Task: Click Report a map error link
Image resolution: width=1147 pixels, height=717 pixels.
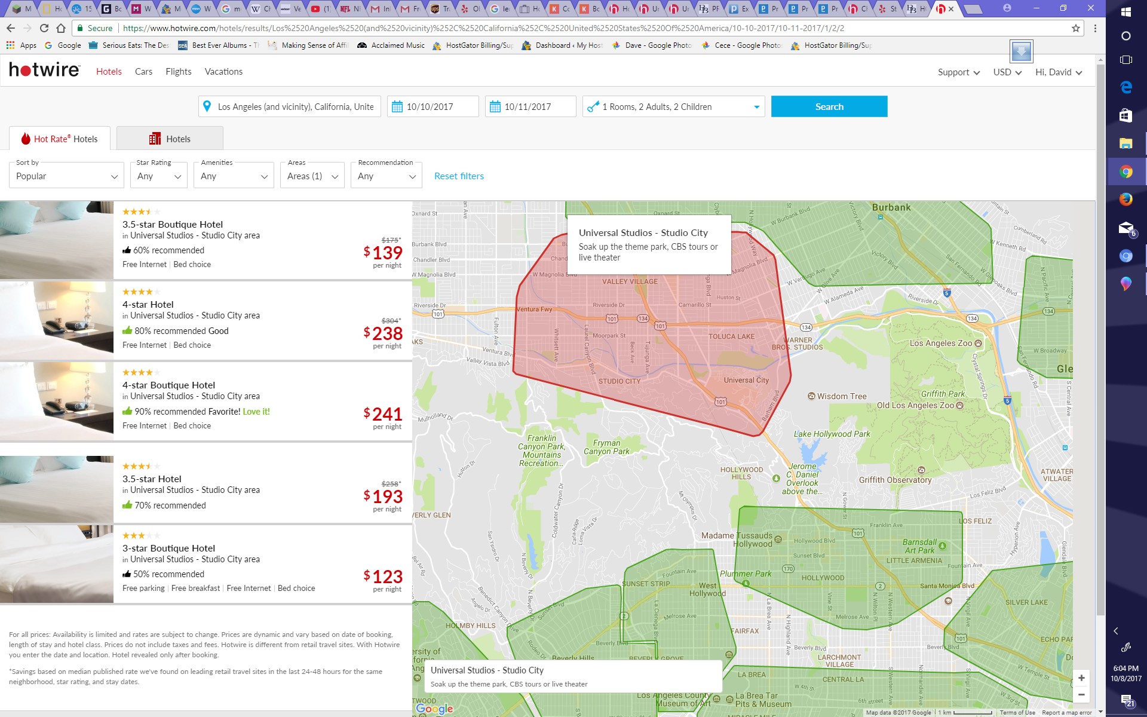Action: point(1067,712)
